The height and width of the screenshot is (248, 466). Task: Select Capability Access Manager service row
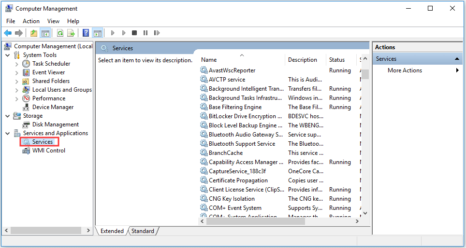pos(279,162)
